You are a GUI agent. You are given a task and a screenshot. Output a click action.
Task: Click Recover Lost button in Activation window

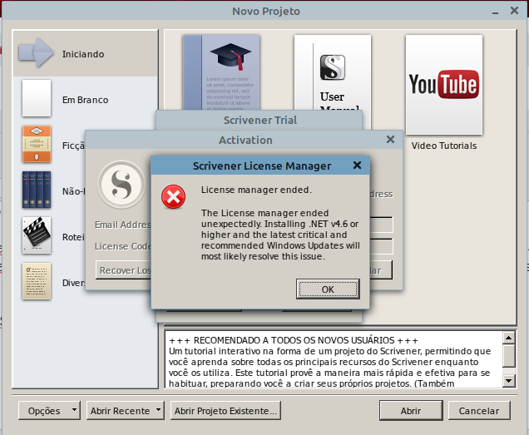click(x=123, y=270)
